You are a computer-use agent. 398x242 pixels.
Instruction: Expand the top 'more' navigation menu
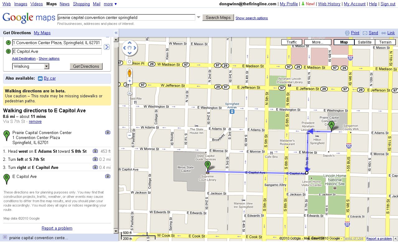[x=110, y=4]
